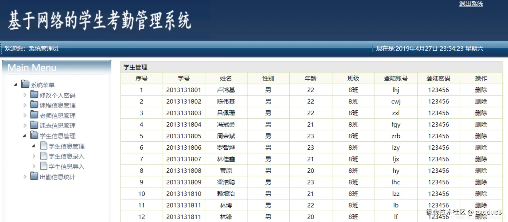Image resolution: width=508 pixels, height=222 pixels.
Task: Click the 学号 column header
Action: [x=184, y=78]
